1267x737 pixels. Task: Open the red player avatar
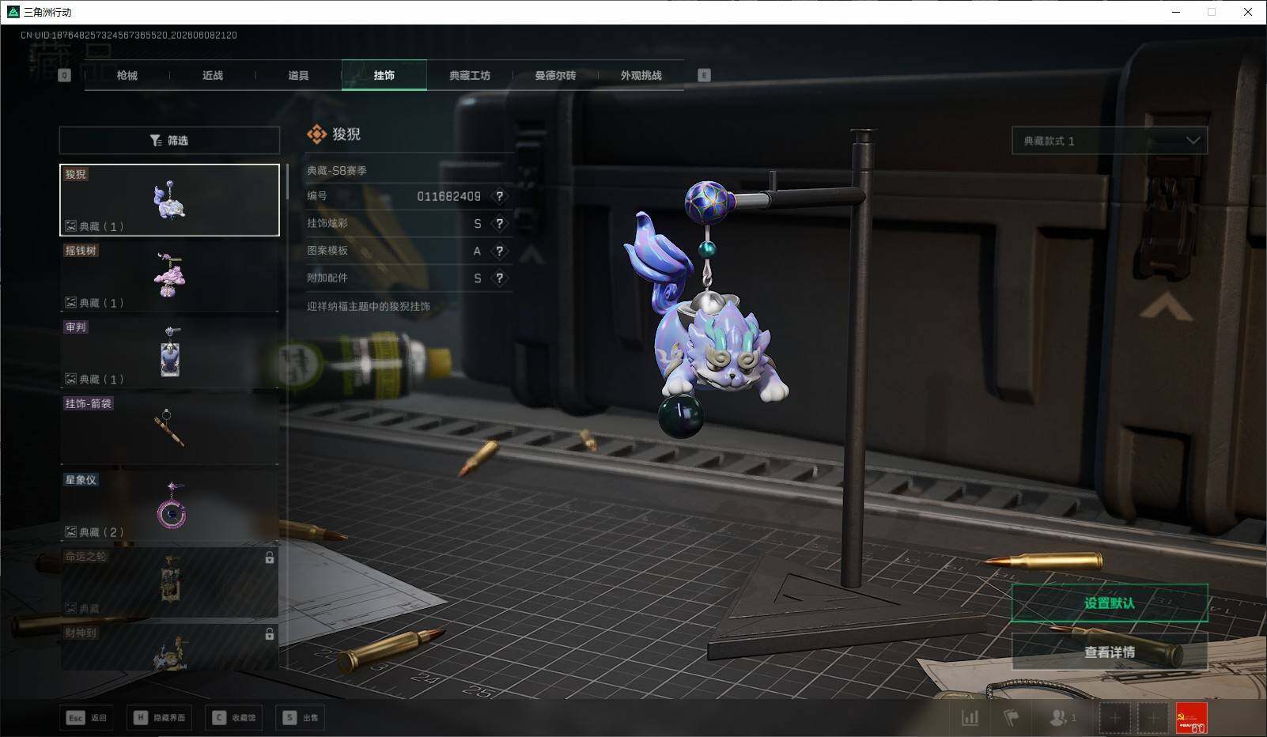1191,718
